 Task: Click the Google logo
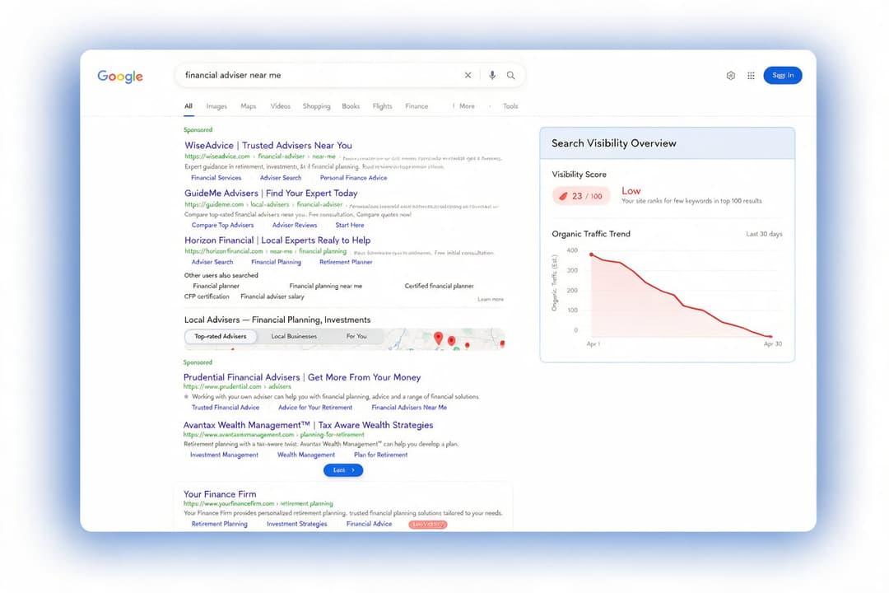(x=120, y=76)
